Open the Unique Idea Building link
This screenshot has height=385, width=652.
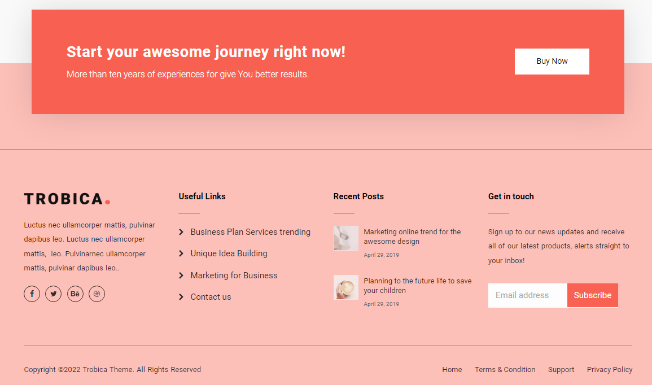pyautogui.click(x=229, y=253)
